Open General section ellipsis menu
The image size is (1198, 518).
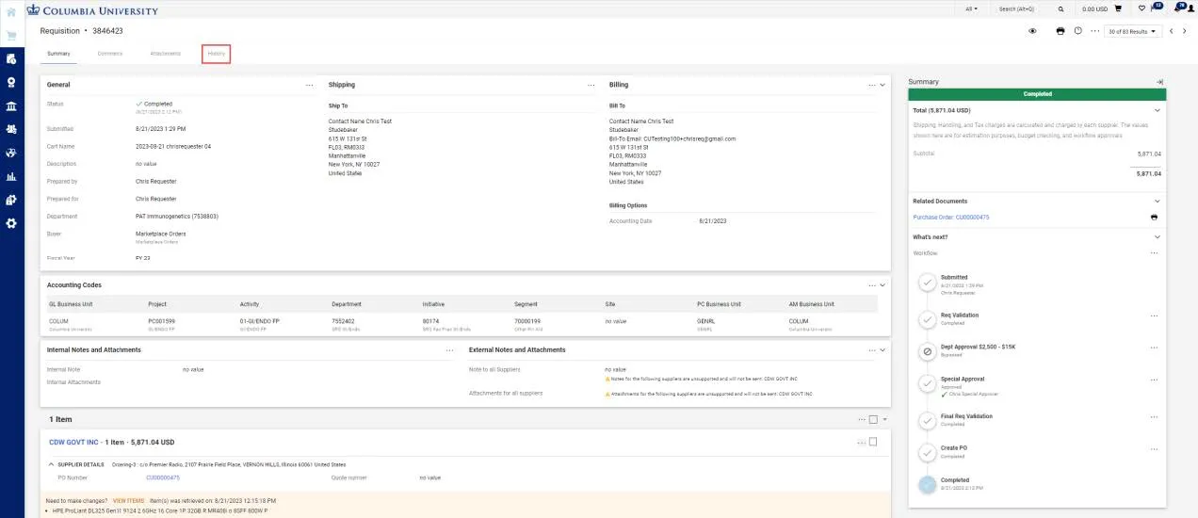point(309,85)
